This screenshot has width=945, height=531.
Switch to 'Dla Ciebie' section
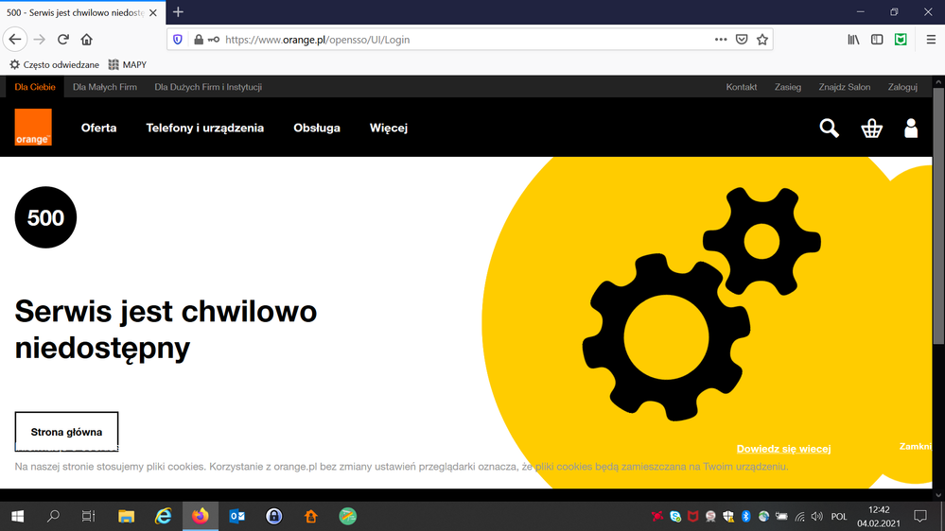[x=35, y=87]
